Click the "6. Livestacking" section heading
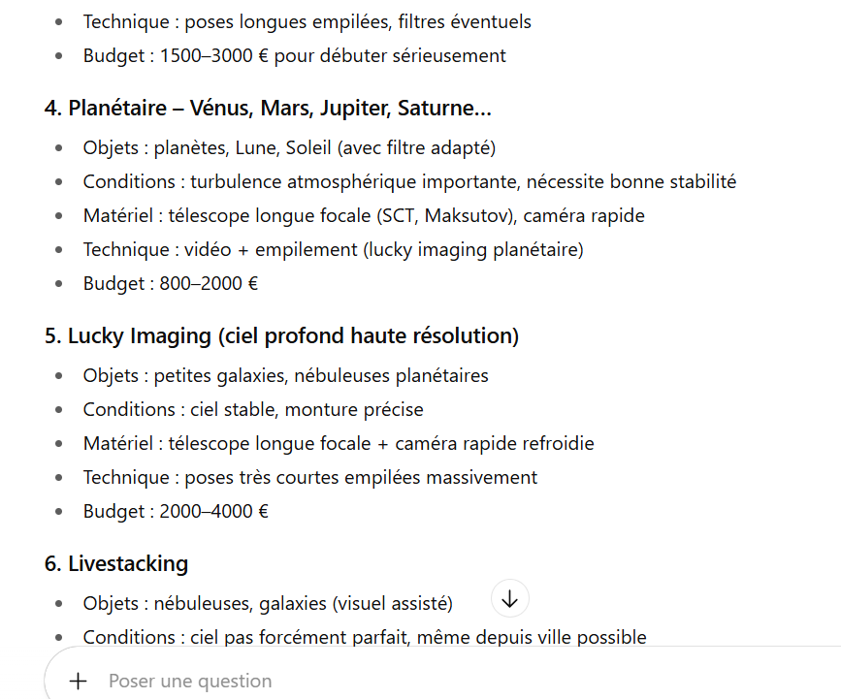 click(x=116, y=563)
